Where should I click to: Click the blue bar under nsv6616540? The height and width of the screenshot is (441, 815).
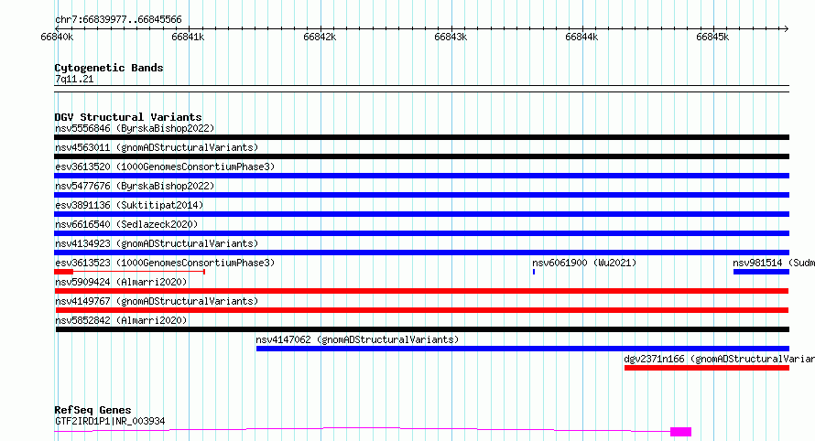421,233
